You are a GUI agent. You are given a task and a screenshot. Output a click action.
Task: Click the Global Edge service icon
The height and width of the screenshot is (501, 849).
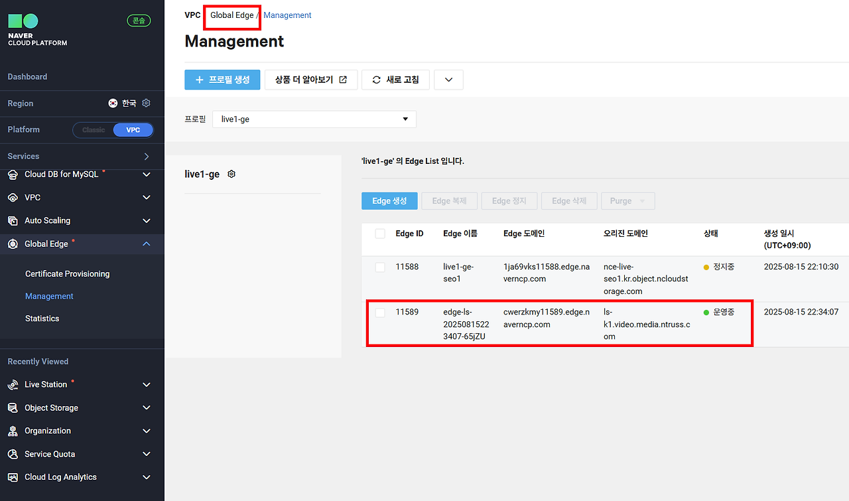click(x=13, y=244)
